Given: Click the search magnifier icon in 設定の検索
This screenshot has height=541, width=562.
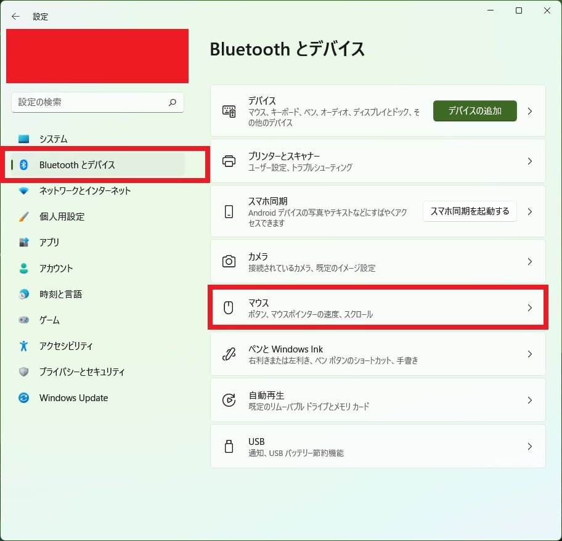Looking at the screenshot, I should tap(173, 102).
